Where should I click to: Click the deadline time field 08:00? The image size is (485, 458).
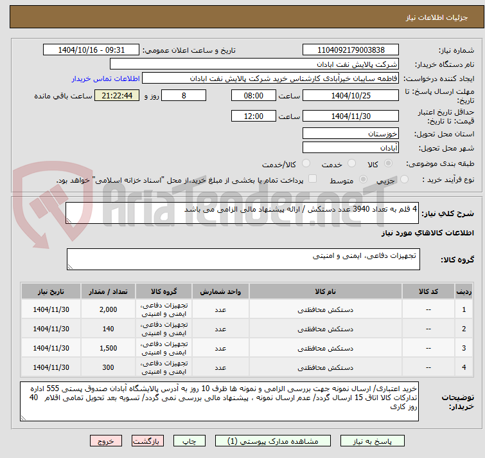(x=254, y=95)
